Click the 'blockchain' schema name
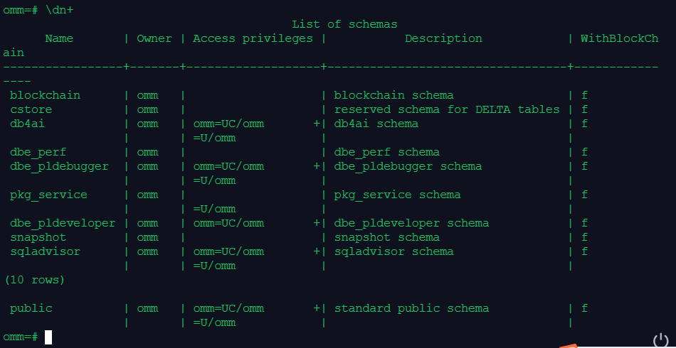 (45, 95)
